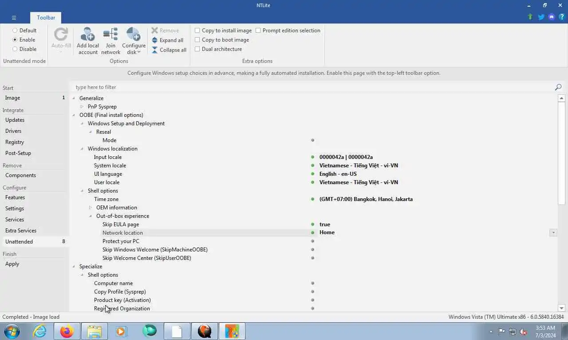Select the Default unattended mode radio

pyautogui.click(x=15, y=31)
